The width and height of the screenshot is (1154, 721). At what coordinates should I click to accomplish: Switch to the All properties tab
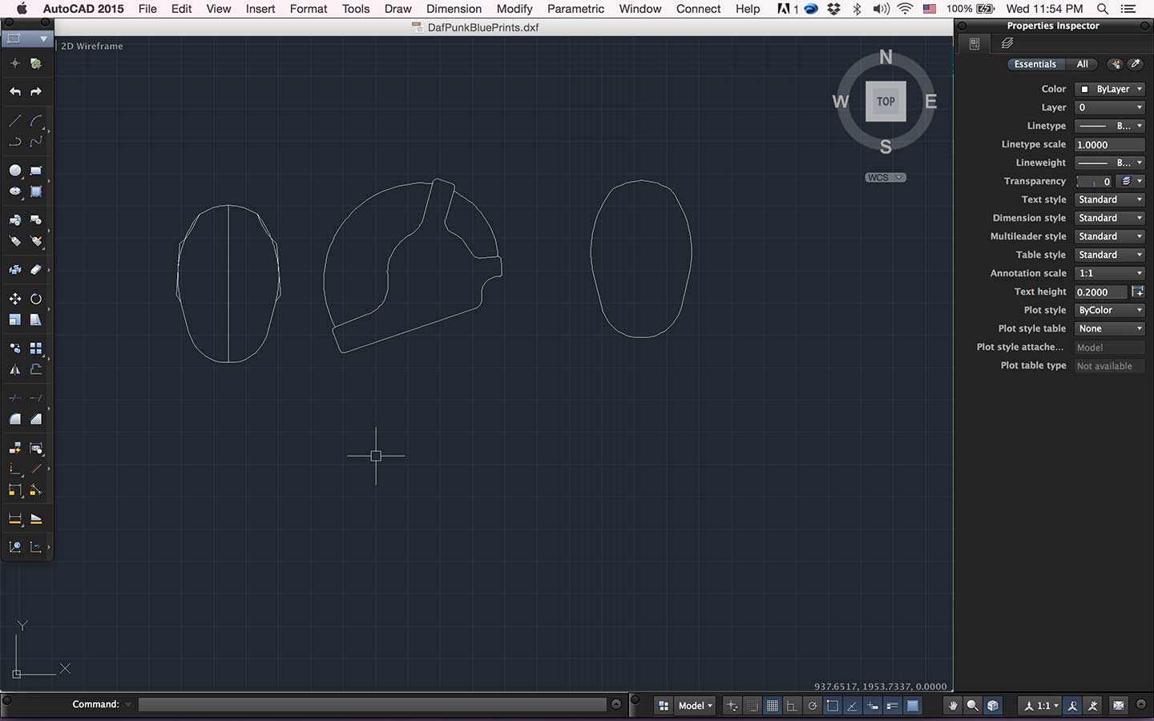click(1083, 64)
